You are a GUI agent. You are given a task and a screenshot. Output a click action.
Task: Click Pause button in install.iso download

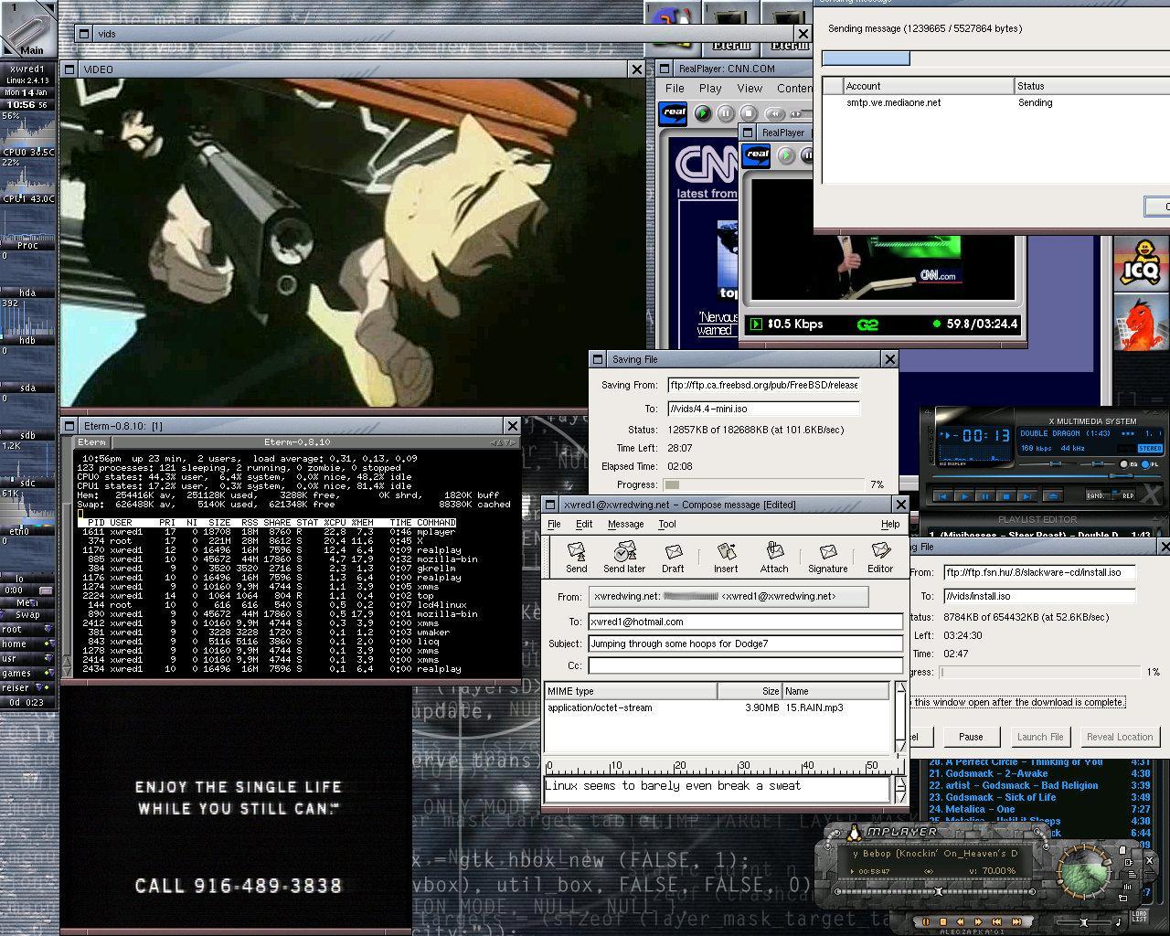click(971, 737)
